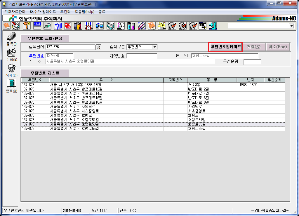Open the 프린터 menu
299x216 pixels.
tap(65, 12)
